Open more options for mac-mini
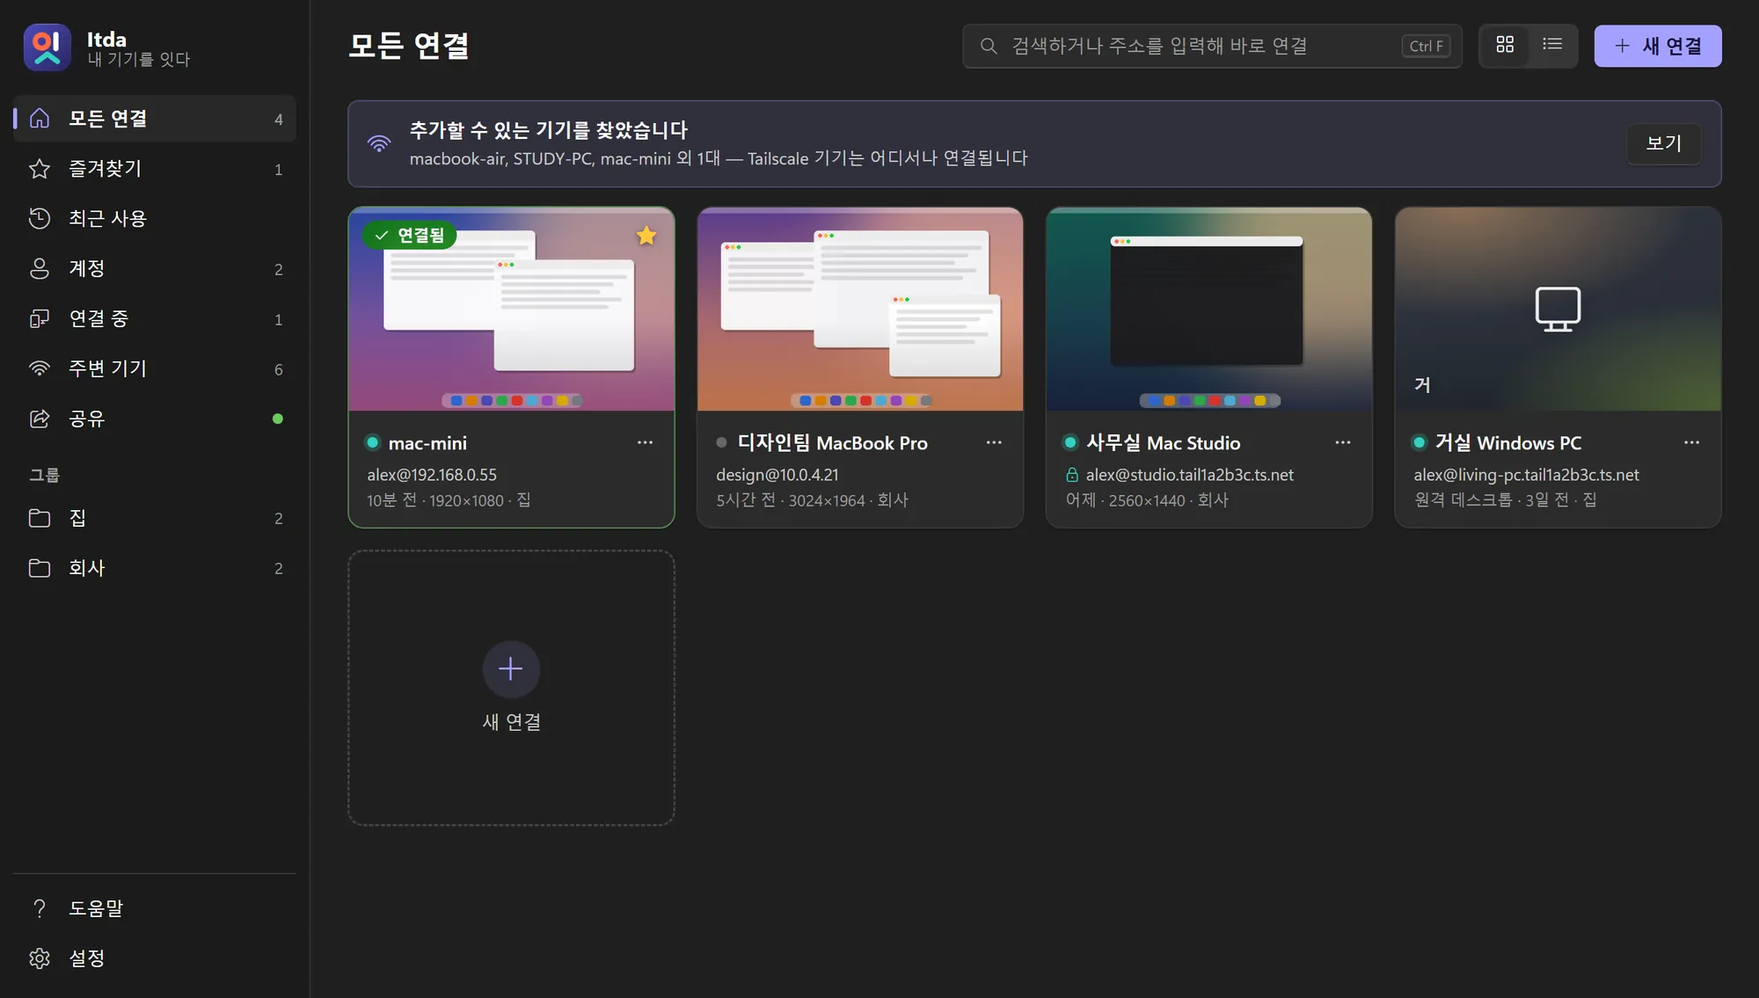The image size is (1759, 998). [645, 442]
